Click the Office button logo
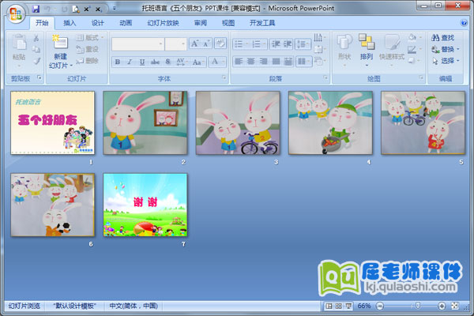The width and height of the screenshot is (474, 316). [16, 14]
